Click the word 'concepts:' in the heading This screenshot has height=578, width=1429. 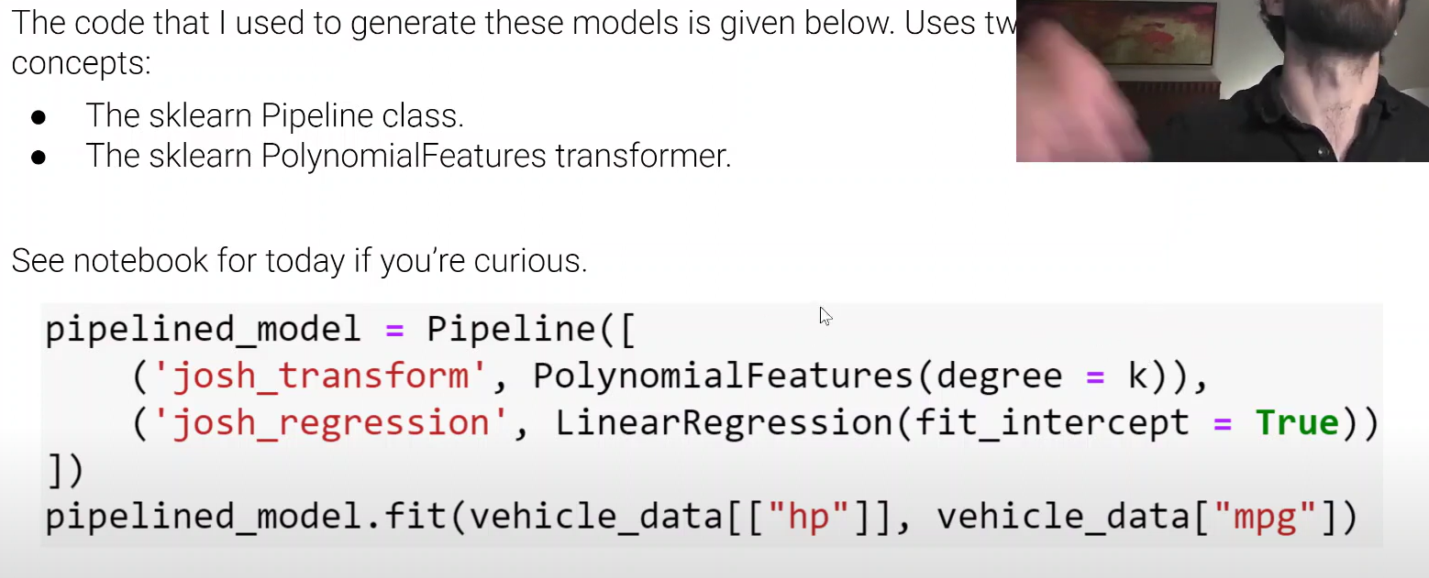coord(82,63)
